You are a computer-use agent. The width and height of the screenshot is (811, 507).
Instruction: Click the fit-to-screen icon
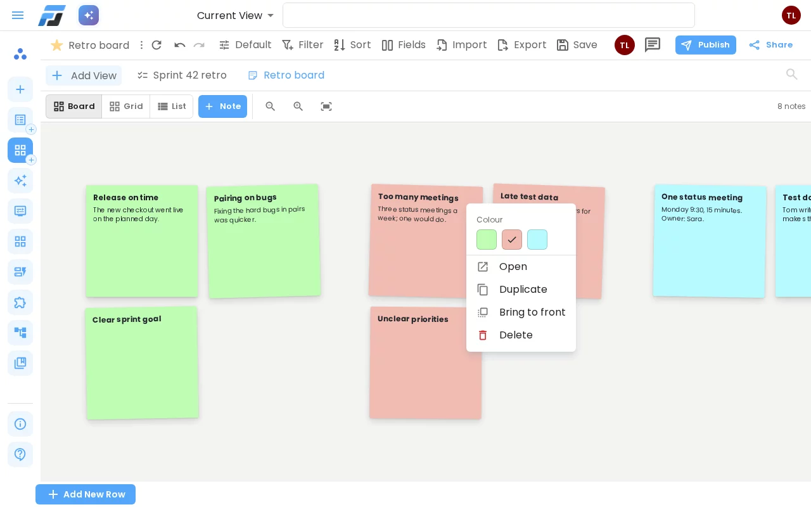pyautogui.click(x=326, y=106)
